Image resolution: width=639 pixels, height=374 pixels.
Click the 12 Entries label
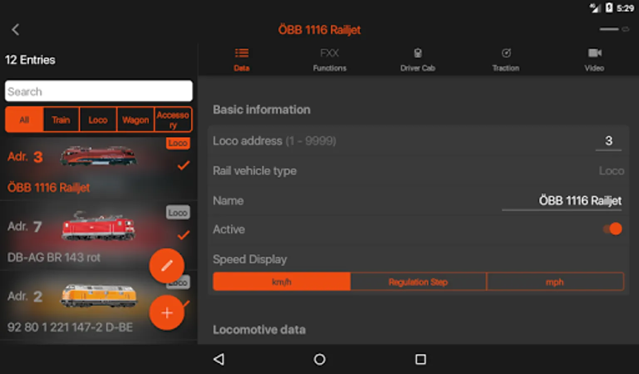coord(30,60)
